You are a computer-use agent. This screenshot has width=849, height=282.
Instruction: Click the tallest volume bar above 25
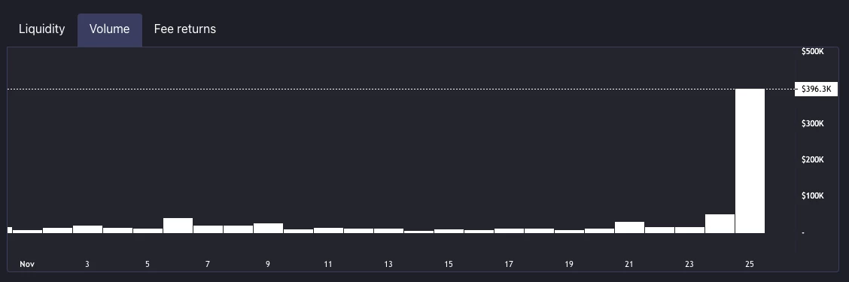[x=750, y=161]
